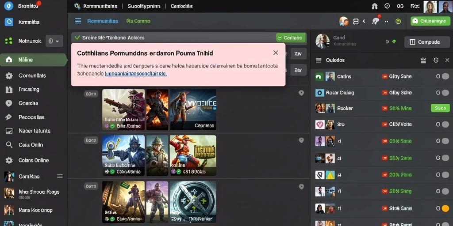This screenshot has height=226, width=453.
Task: Click the refresh icon in Ouledos header
Action: [436, 60]
